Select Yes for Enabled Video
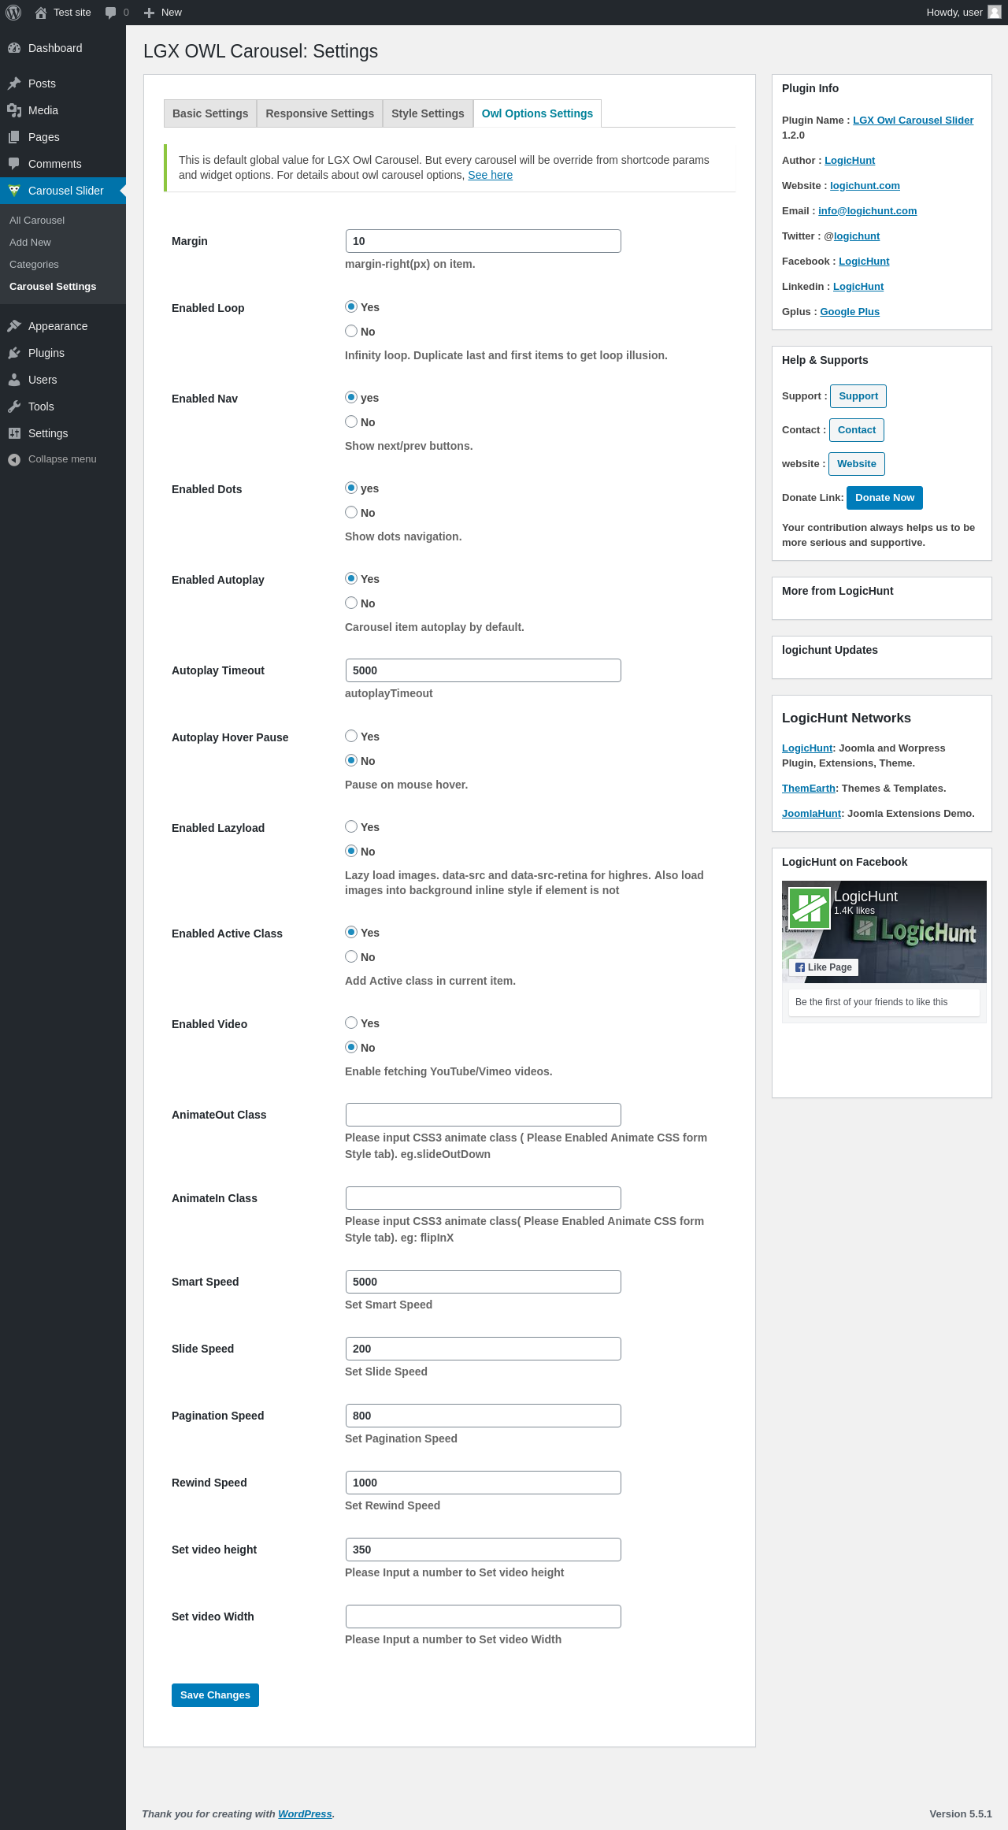The height and width of the screenshot is (1830, 1008). pos(351,1023)
